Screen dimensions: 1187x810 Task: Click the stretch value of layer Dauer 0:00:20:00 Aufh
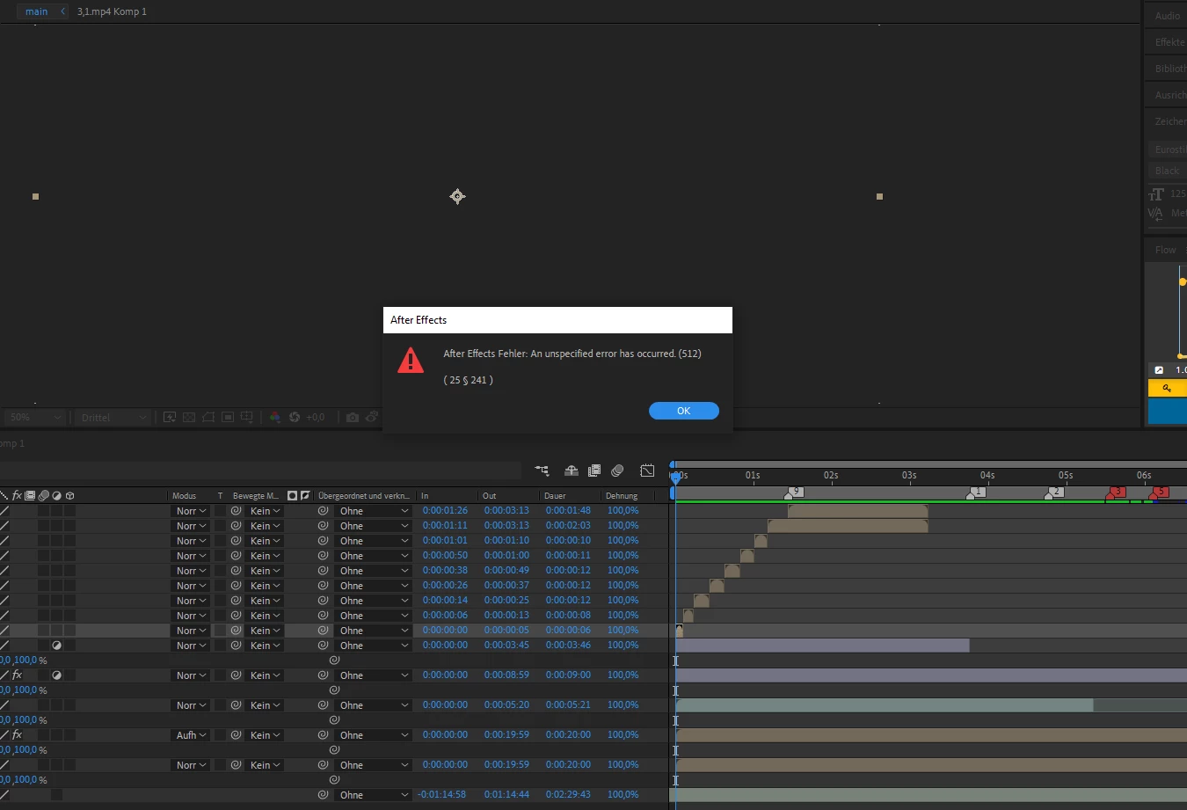(x=623, y=734)
